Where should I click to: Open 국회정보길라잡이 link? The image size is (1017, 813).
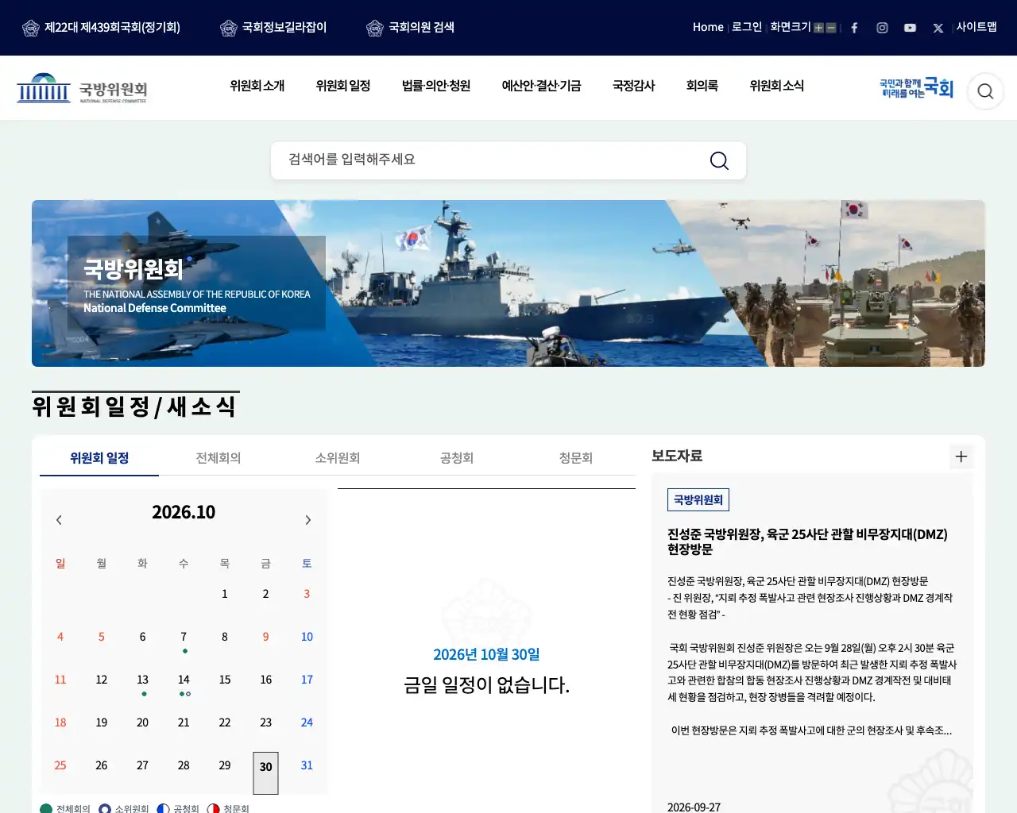[273, 28]
